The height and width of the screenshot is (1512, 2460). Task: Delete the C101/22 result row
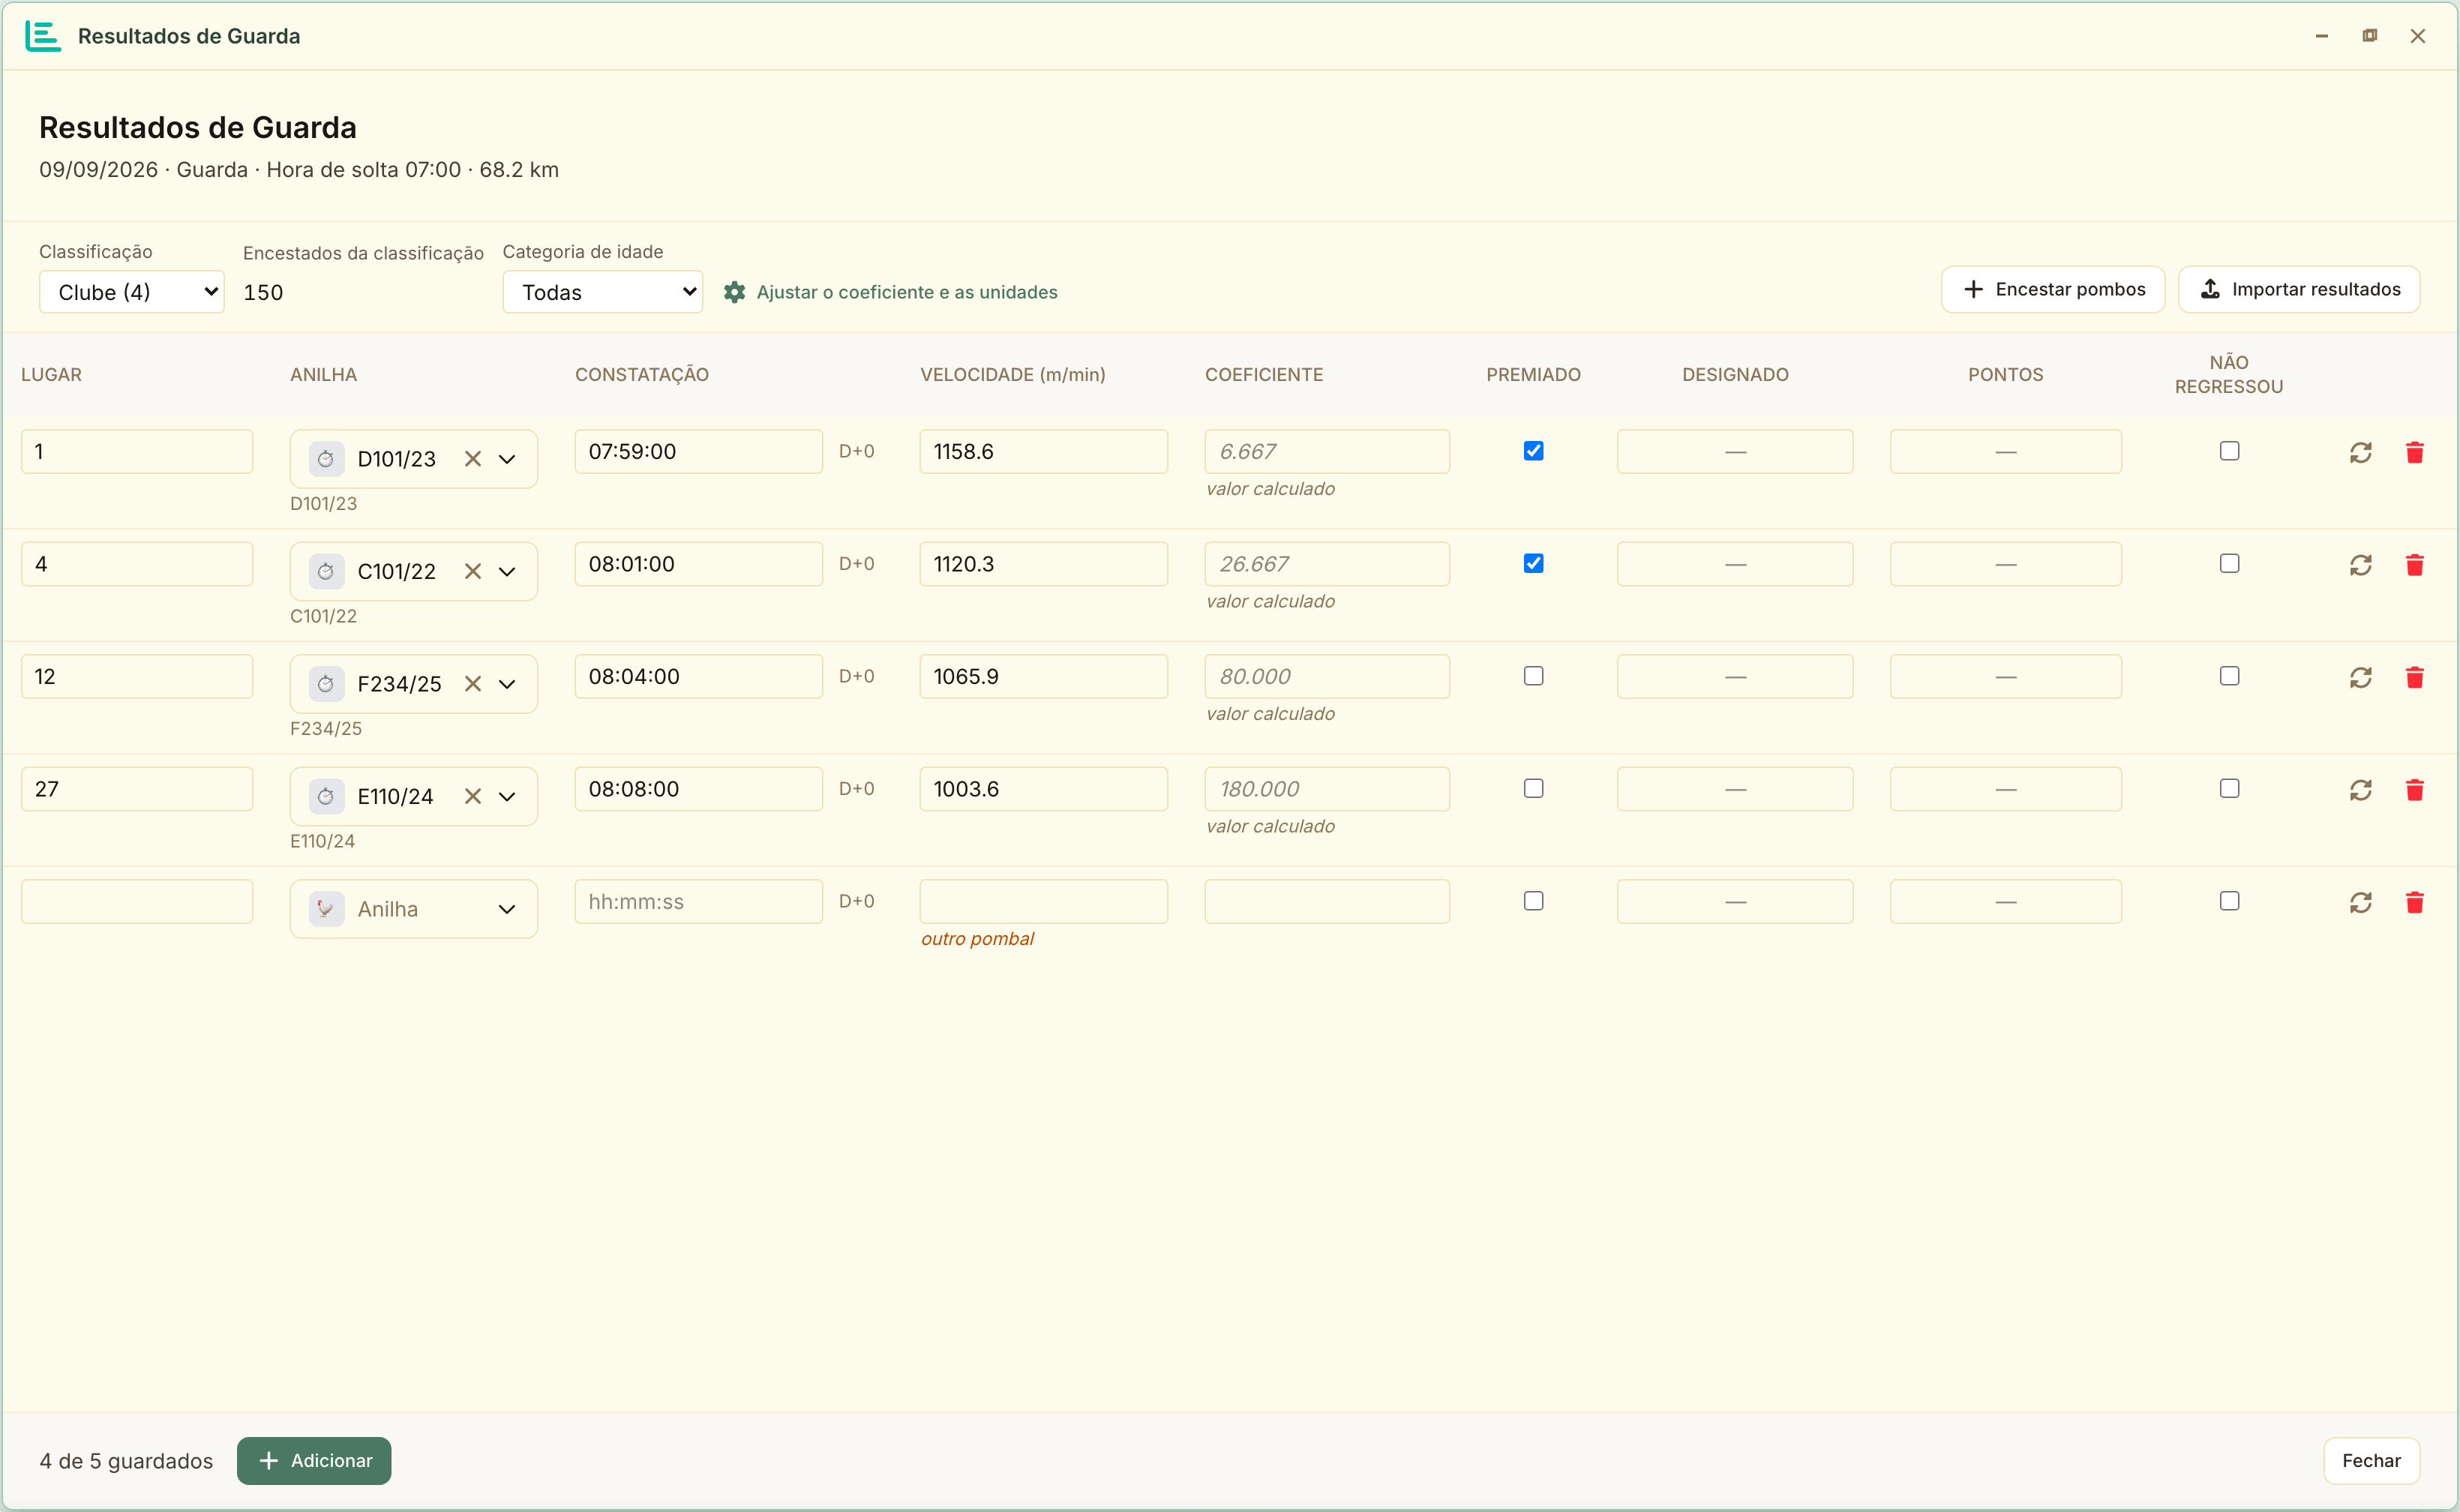point(2414,565)
